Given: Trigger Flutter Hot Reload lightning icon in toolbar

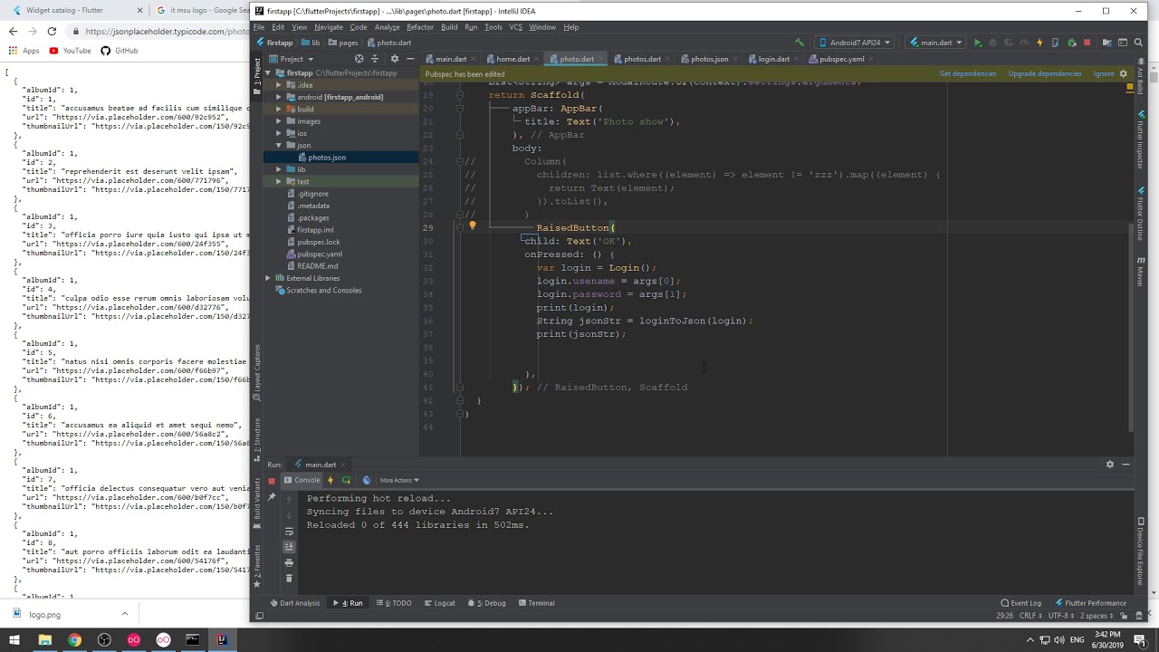Looking at the screenshot, I should click(1039, 43).
